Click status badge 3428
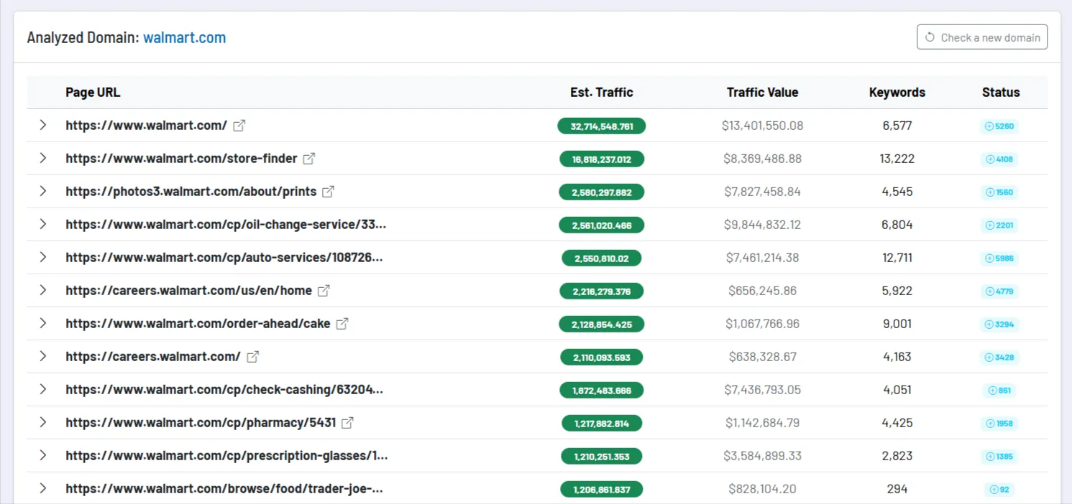The image size is (1072, 504). click(999, 358)
